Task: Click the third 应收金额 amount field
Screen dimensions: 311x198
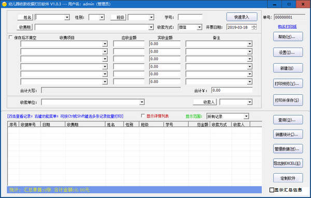Action: click(x=129, y=59)
